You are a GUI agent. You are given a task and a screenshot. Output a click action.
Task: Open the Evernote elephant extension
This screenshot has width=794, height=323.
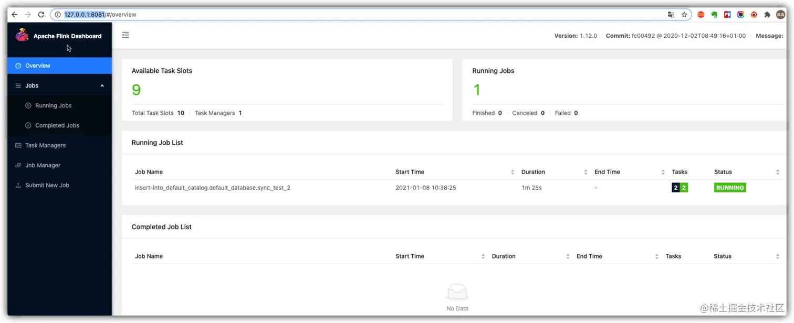(x=714, y=15)
